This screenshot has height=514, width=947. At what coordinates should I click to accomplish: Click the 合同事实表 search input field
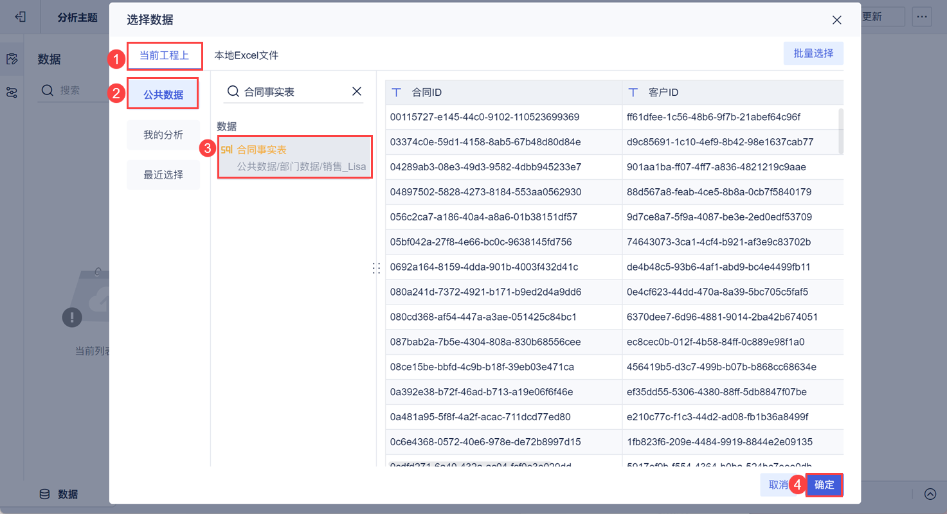pos(294,92)
